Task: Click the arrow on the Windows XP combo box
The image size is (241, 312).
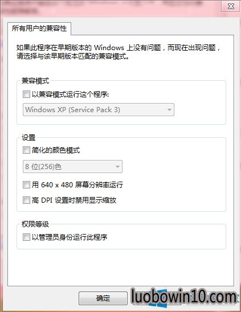Action: tap(169, 110)
